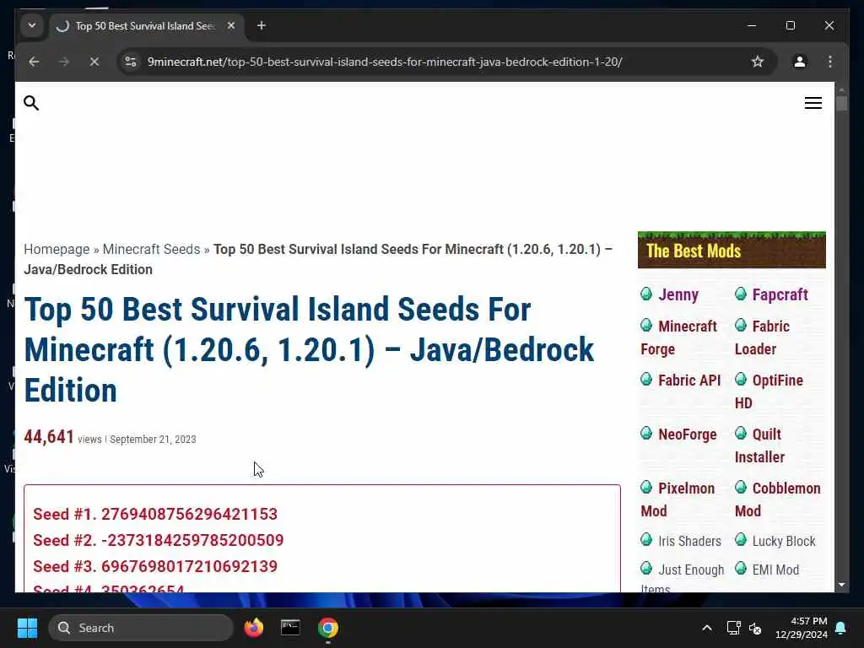Open the Windows Start button
Screen dimensions: 864x648
pyautogui.click(x=27, y=628)
